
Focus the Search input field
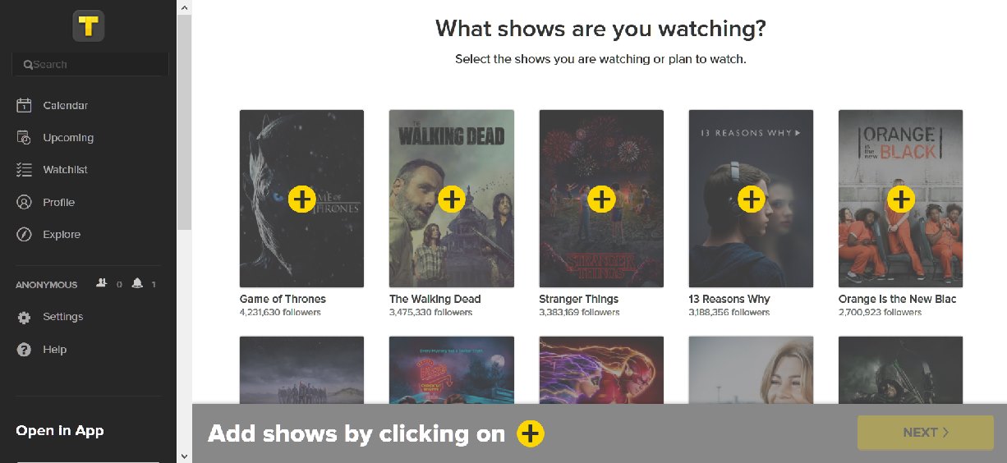click(90, 64)
